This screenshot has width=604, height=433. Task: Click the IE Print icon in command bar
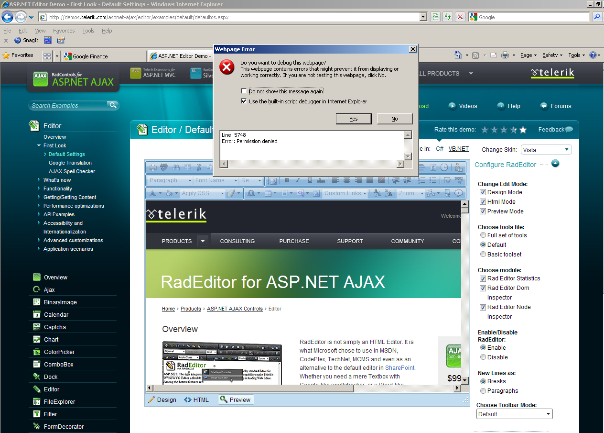coord(505,55)
